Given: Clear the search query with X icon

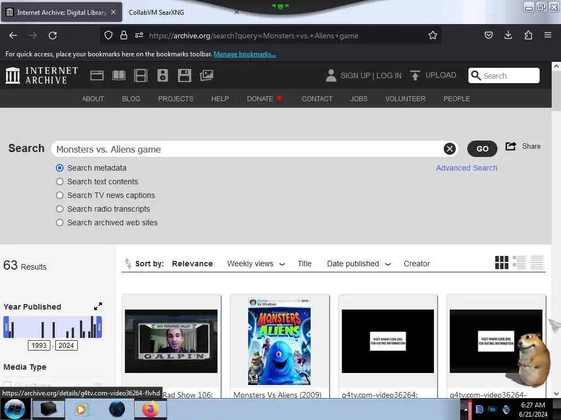Looking at the screenshot, I should pyautogui.click(x=449, y=149).
